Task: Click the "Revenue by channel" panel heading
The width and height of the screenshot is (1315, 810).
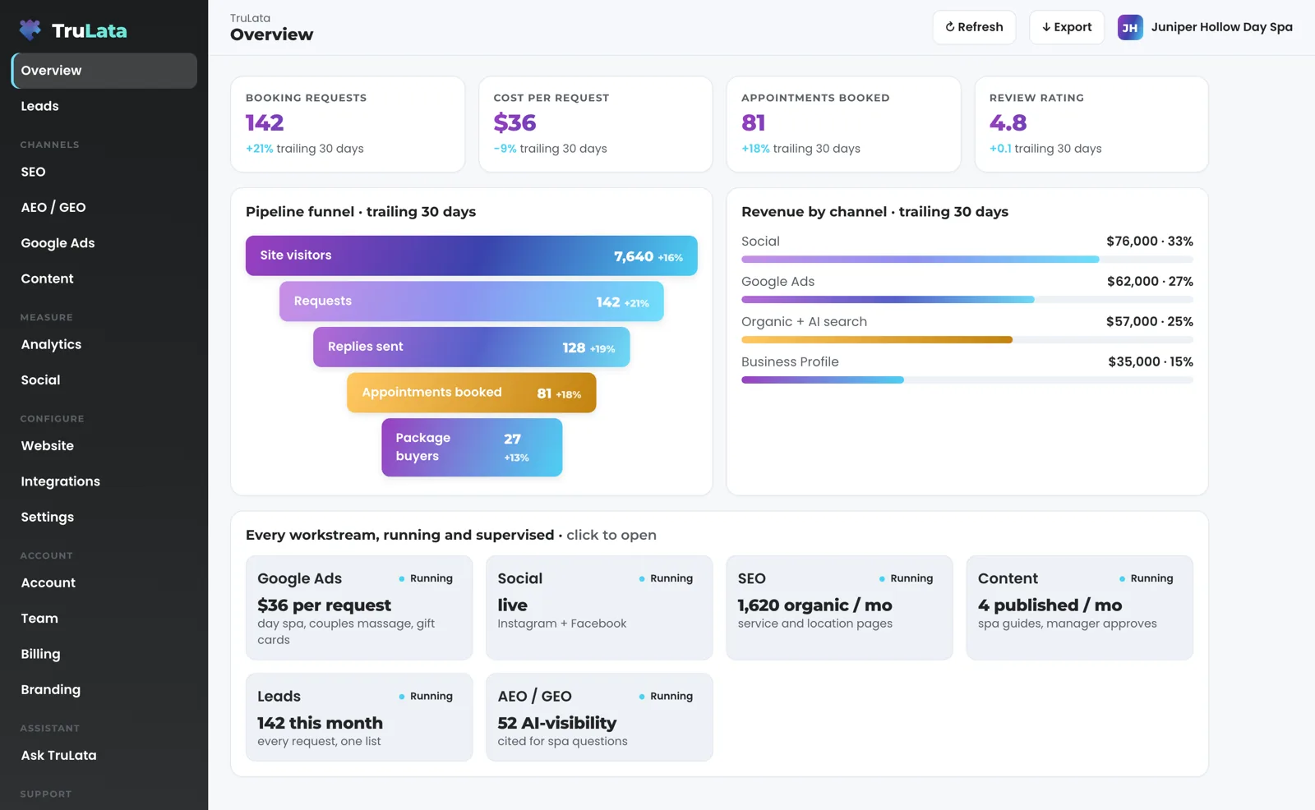Action: (x=874, y=212)
